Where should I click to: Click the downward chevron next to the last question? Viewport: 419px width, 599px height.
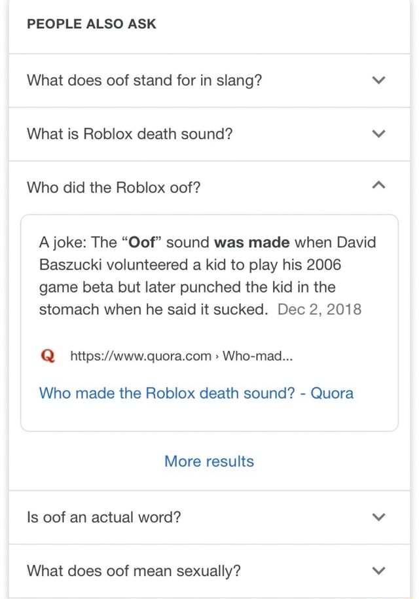378,571
